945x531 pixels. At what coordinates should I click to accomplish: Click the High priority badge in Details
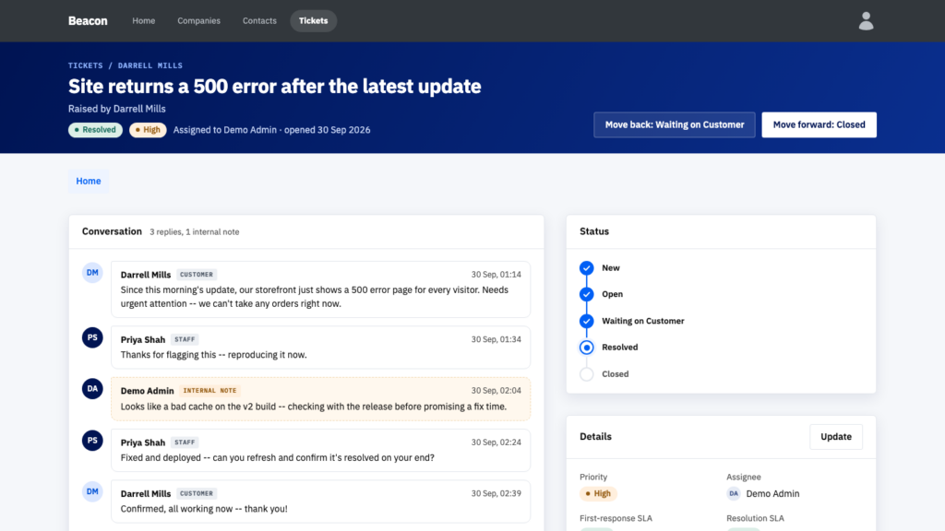[x=598, y=494]
